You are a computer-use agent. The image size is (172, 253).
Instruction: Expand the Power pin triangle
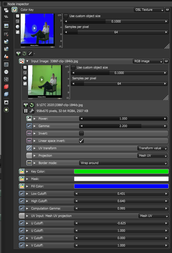(x=34, y=119)
